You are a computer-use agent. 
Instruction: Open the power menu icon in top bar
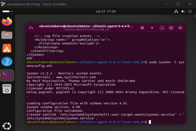coord(190,11)
